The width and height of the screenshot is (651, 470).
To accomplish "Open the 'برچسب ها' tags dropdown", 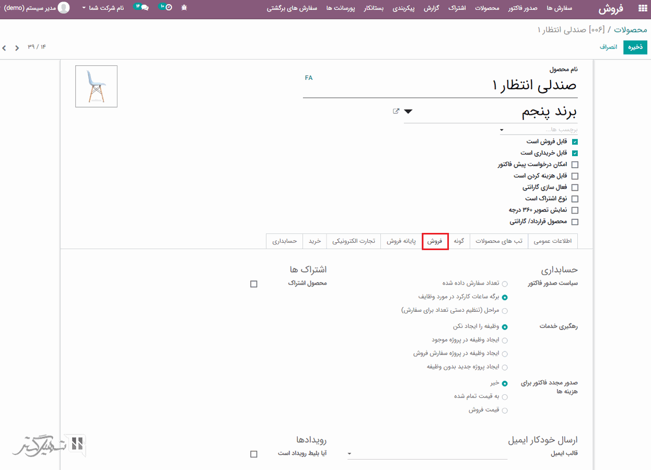I will pyautogui.click(x=502, y=130).
